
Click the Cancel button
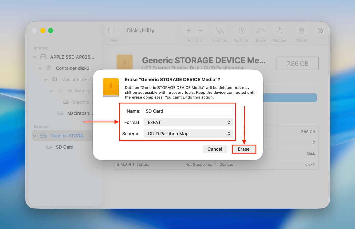point(215,149)
